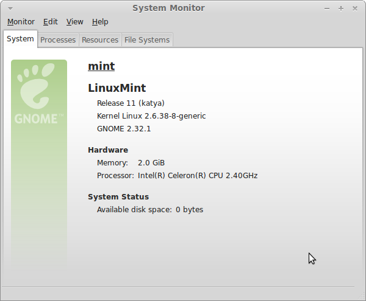Switch to the File Systems tab
This screenshot has height=301, width=366.
click(147, 40)
